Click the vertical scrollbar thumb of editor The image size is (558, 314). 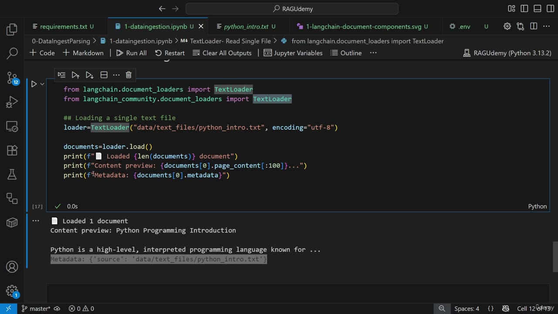(555, 256)
